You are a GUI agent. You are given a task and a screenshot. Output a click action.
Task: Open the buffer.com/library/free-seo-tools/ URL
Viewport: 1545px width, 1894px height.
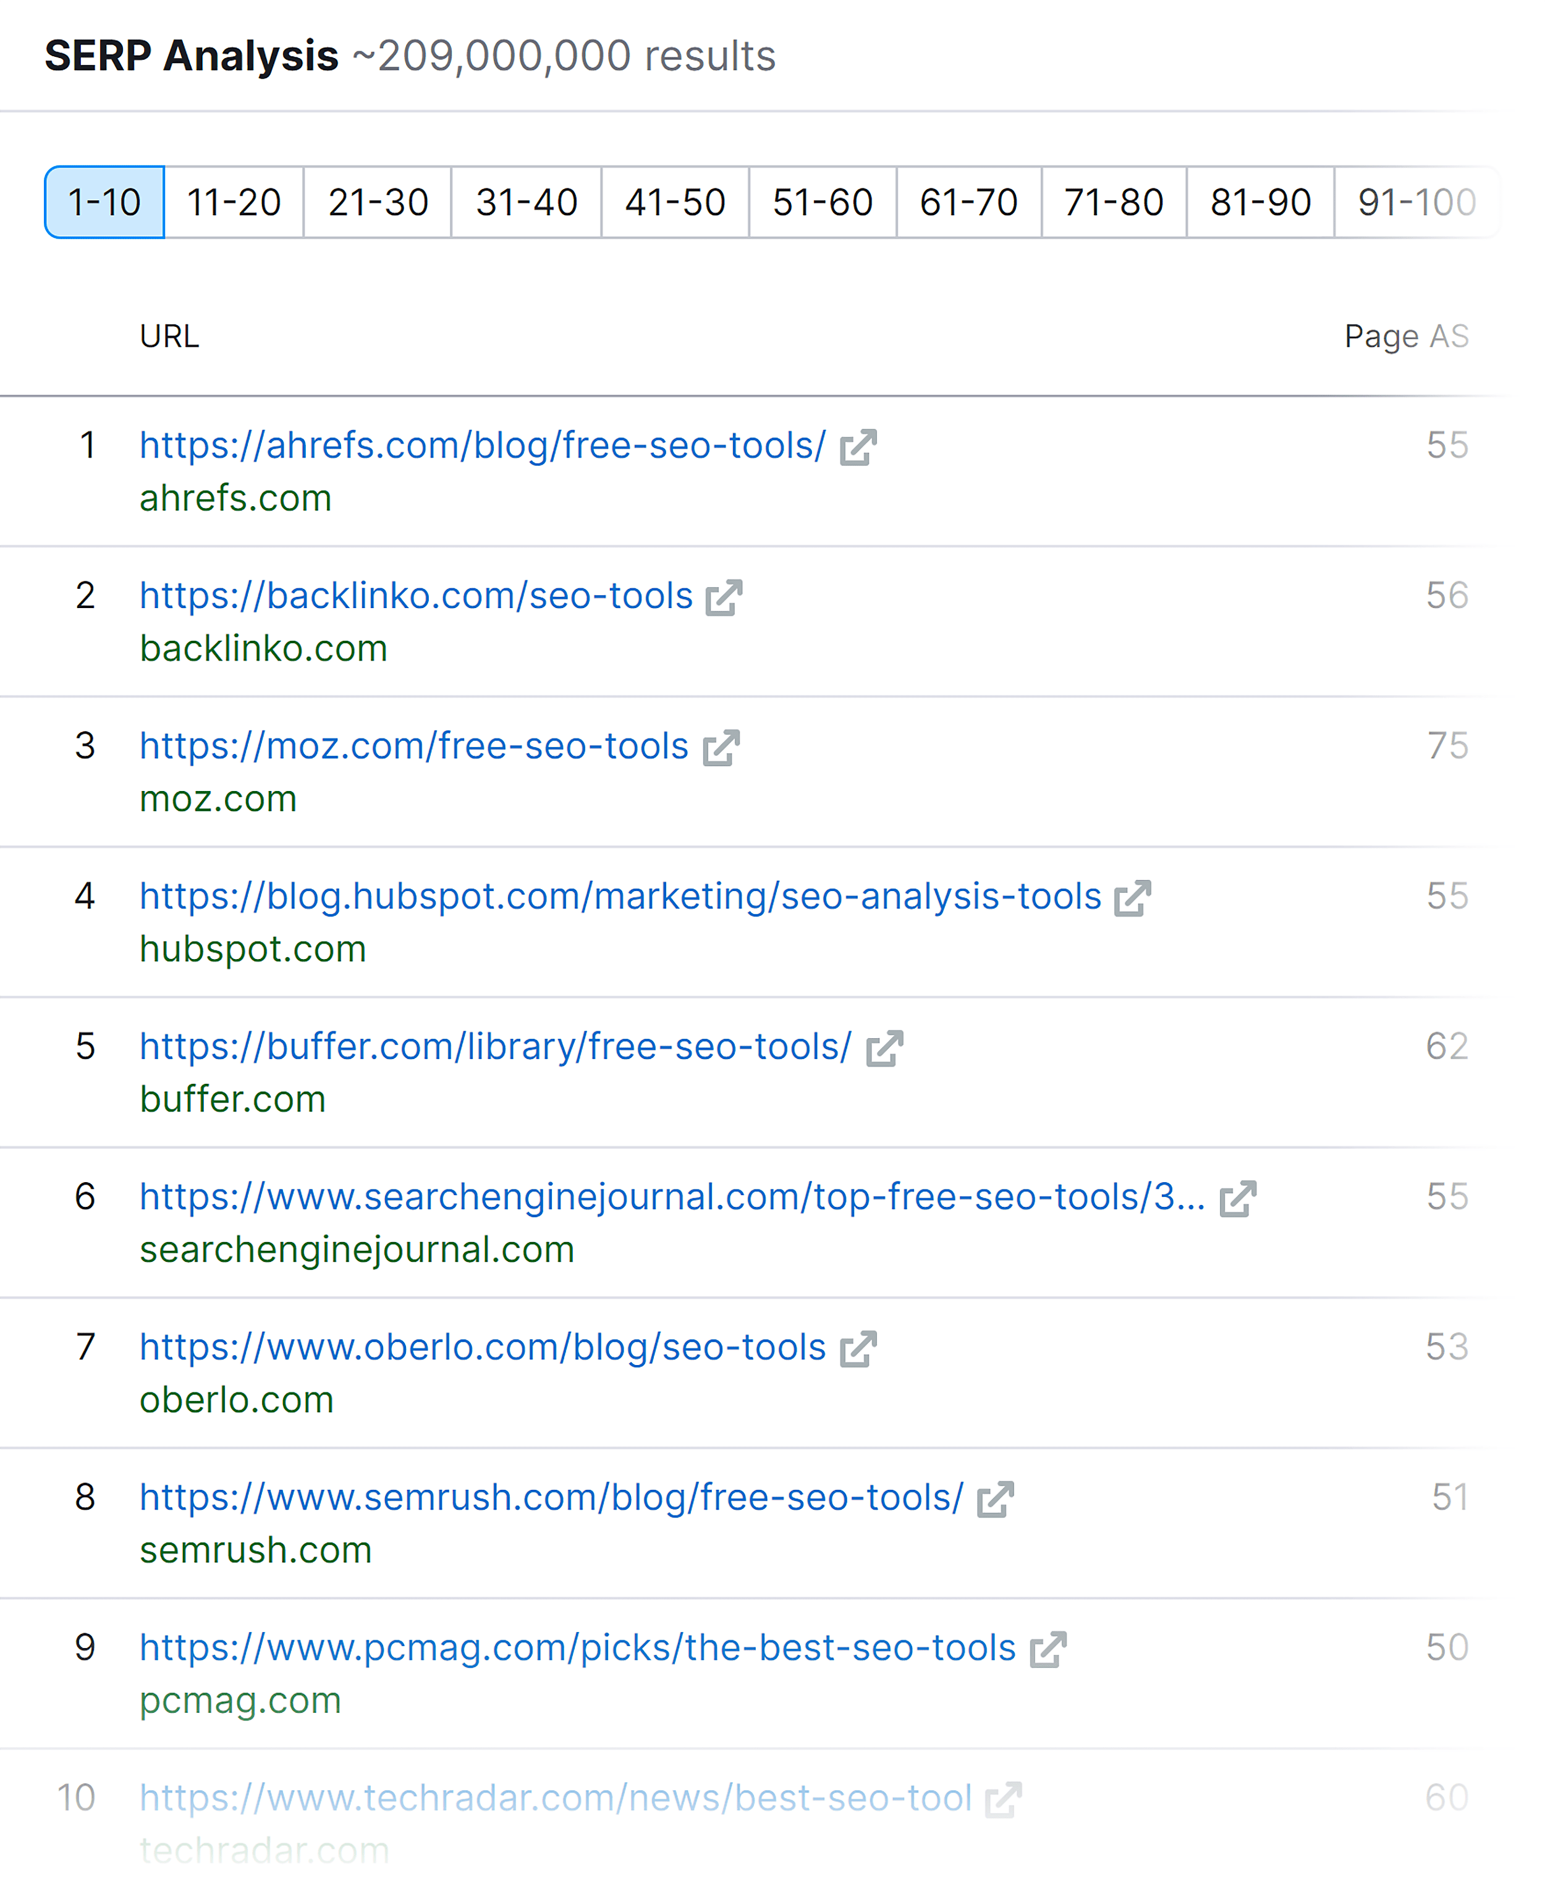tap(496, 1047)
